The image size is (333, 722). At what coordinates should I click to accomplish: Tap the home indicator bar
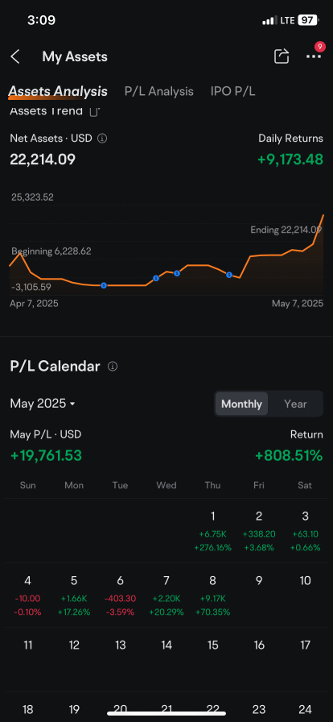166,714
